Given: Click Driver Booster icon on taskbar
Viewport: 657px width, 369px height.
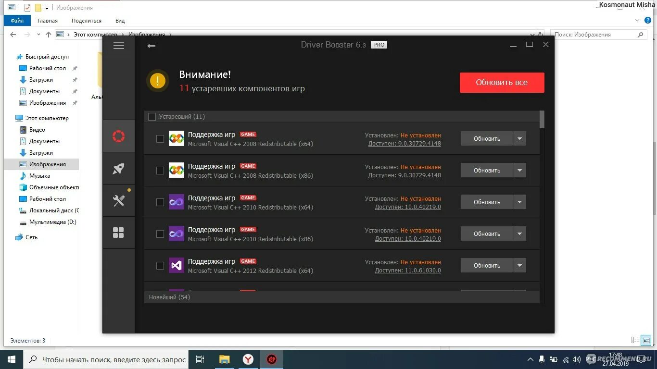Looking at the screenshot, I should [272, 359].
